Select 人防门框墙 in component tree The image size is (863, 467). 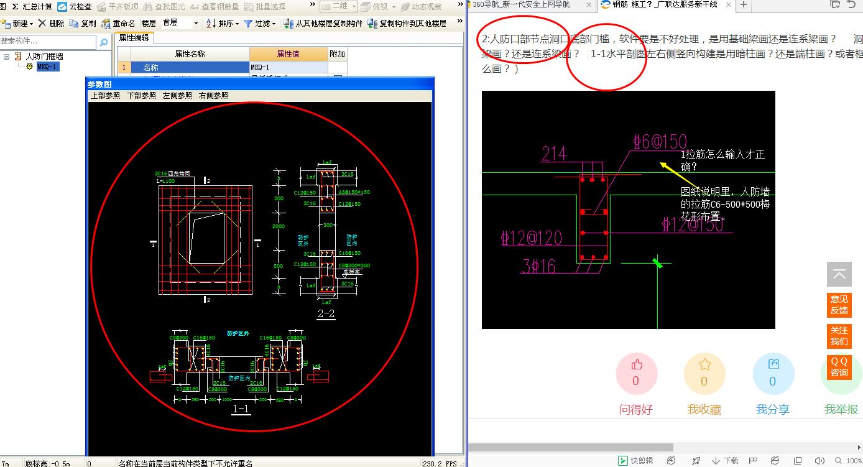[x=44, y=56]
